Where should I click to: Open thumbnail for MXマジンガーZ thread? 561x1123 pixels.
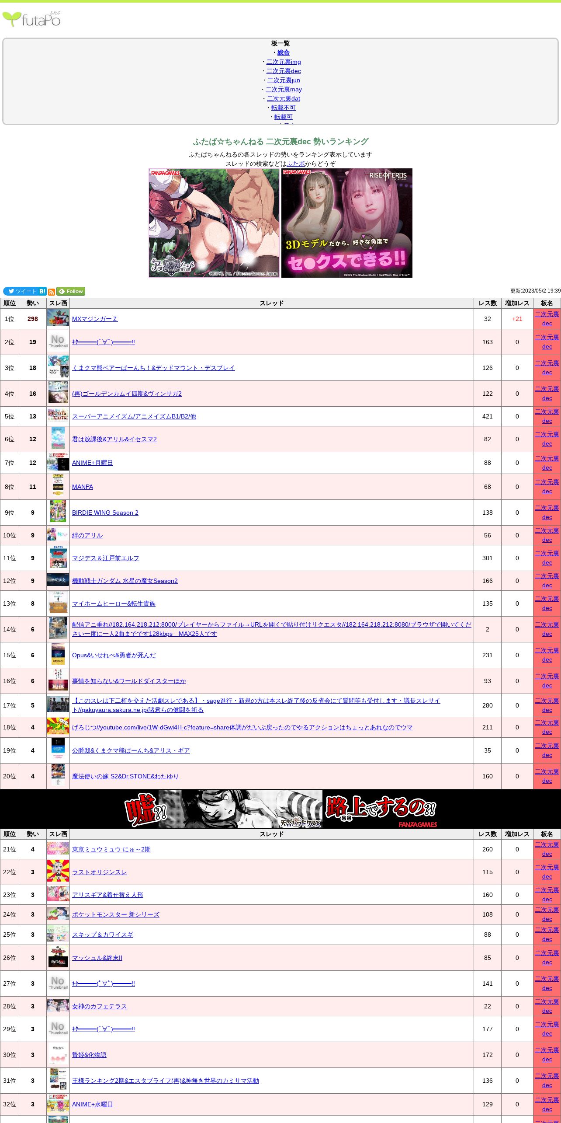[x=58, y=317]
